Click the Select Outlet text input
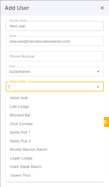Image resolution: width=109 pixels, height=187 pixels. coord(52,87)
